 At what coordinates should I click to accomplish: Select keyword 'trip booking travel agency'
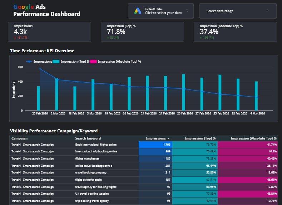click(x=92, y=201)
